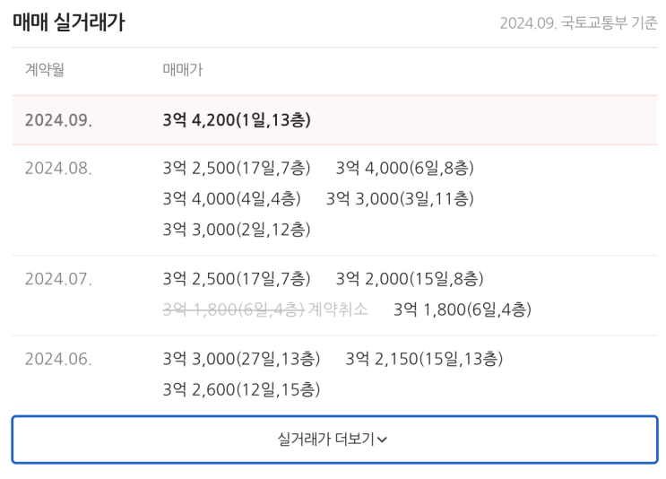Select the 매매 실거래가 heading
This screenshot has width=666, height=479.
pos(68,23)
